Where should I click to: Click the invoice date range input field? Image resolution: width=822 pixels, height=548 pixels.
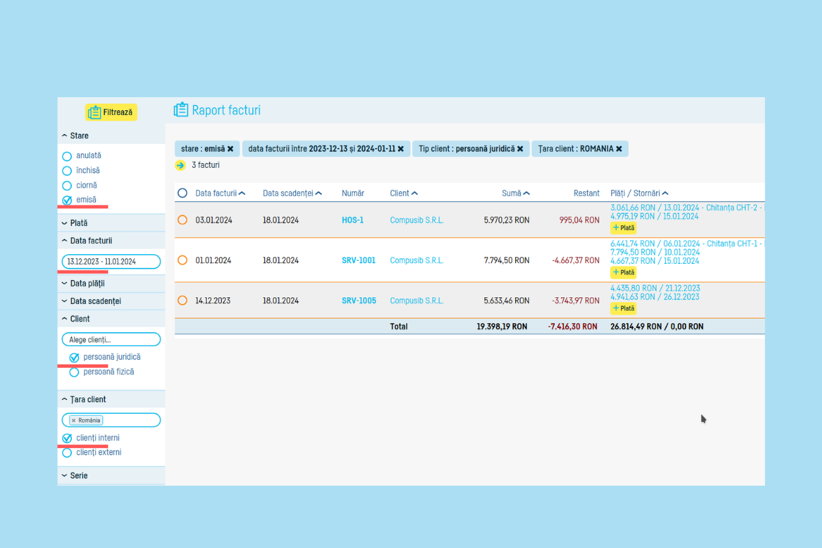[111, 262]
